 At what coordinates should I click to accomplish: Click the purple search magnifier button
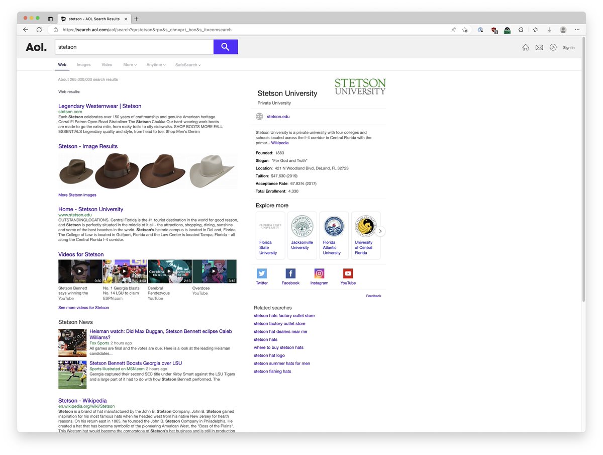point(226,47)
